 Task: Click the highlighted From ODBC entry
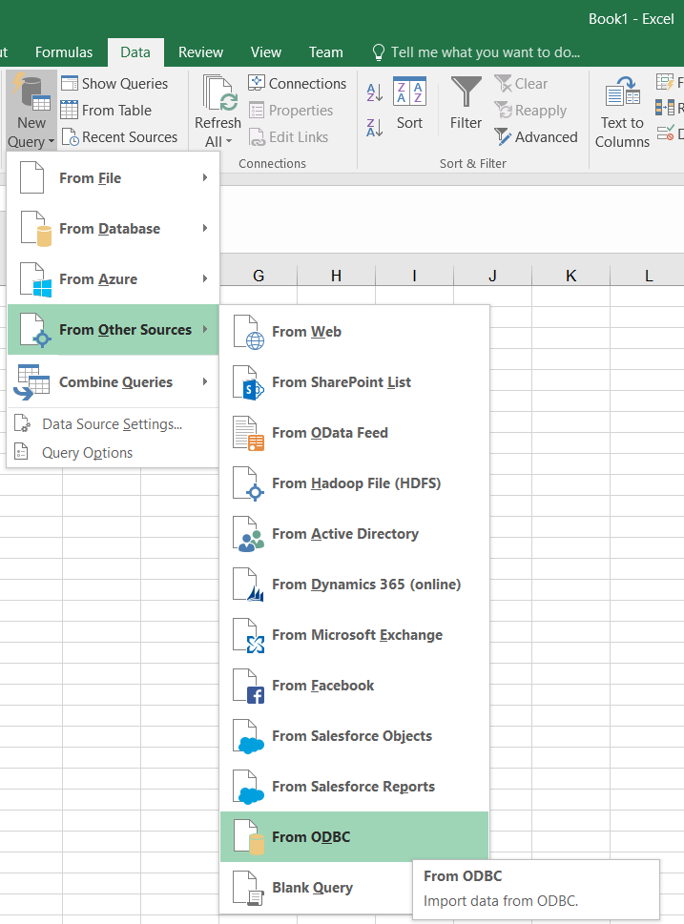(354, 837)
